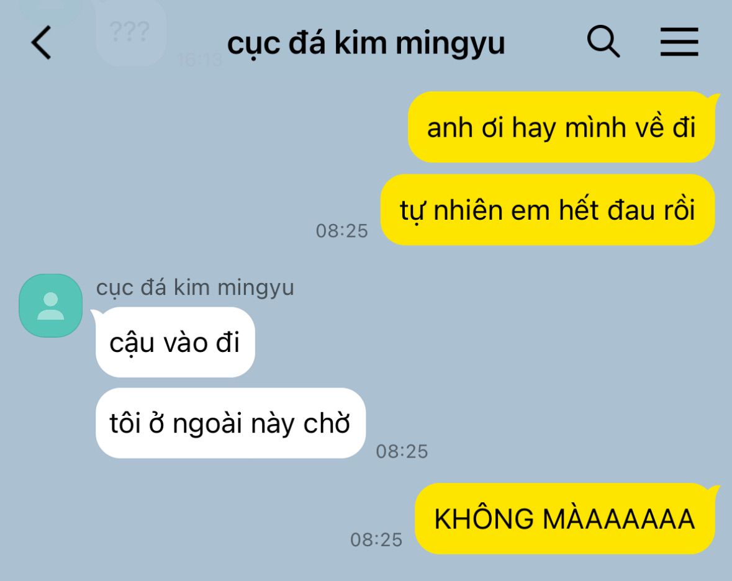Tap the yellow 'KHÔNG MÀAAAAAA' bubble

565,518
